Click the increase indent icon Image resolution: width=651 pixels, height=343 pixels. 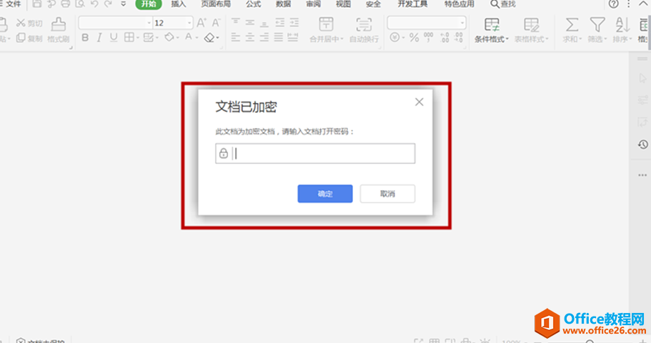294,22
